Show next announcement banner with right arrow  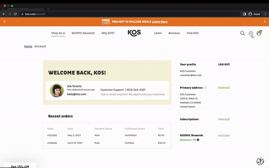(x=265, y=22)
